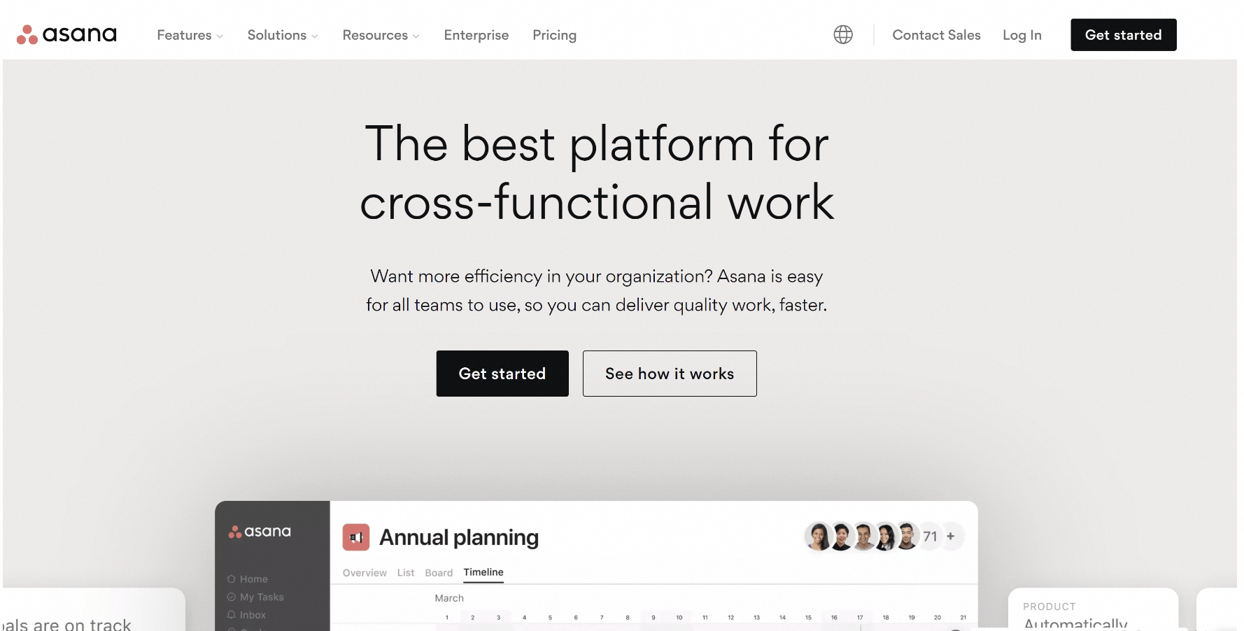Click the Get started button in the header
Screen dimensions: 1244x631
click(1124, 35)
